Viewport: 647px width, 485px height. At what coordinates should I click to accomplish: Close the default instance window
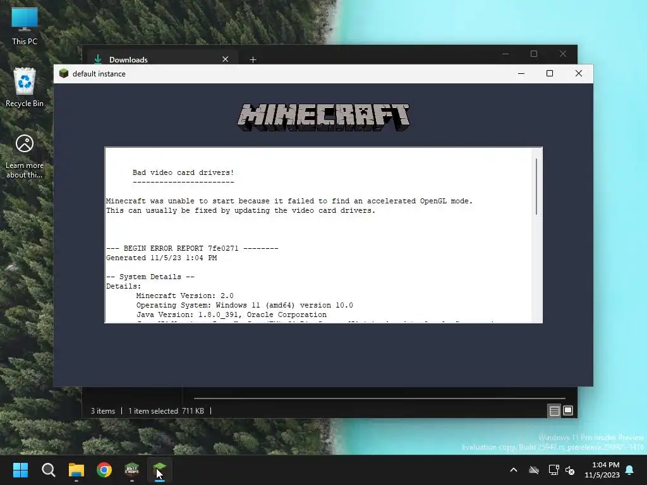579,73
